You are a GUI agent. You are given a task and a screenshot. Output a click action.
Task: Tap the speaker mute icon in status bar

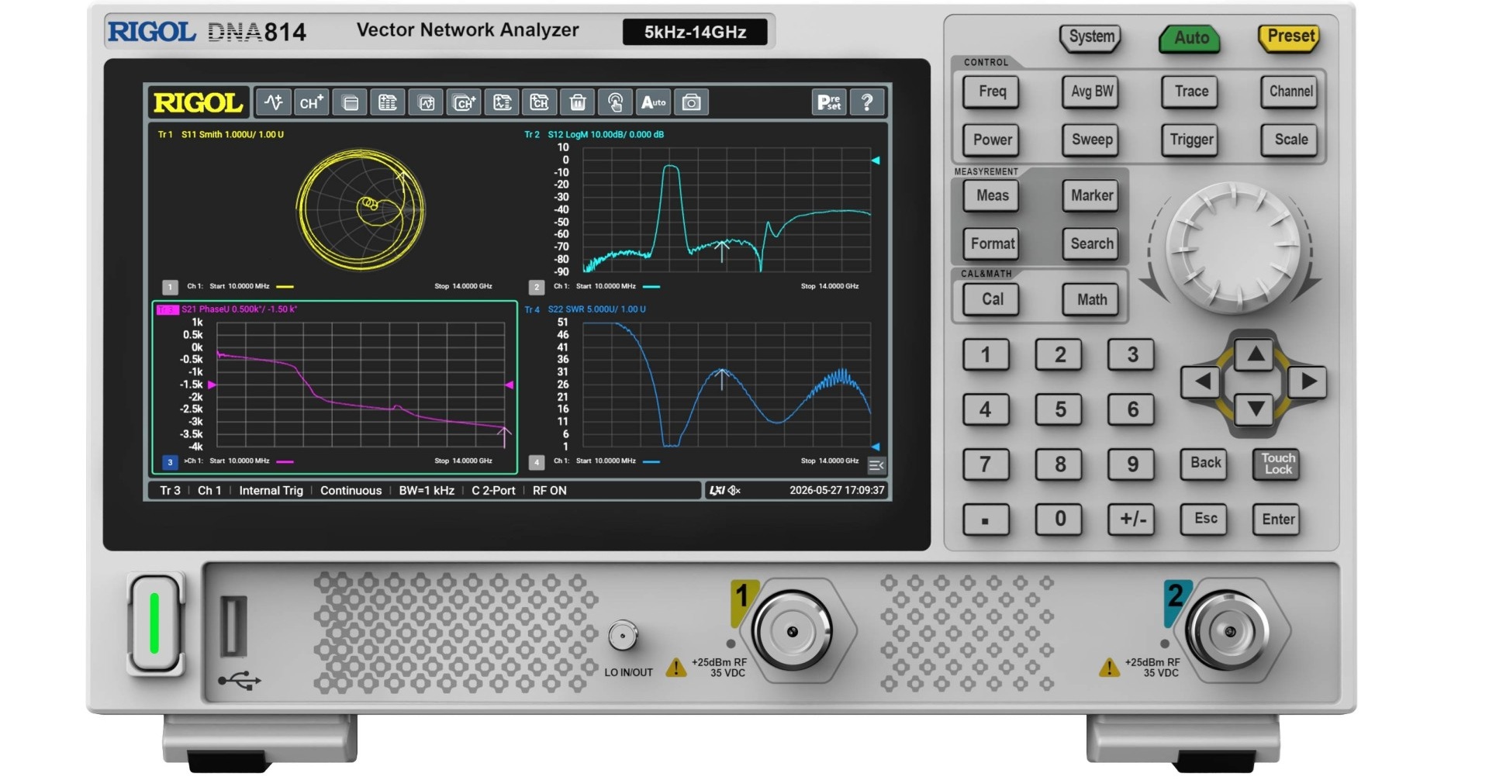[x=734, y=490]
